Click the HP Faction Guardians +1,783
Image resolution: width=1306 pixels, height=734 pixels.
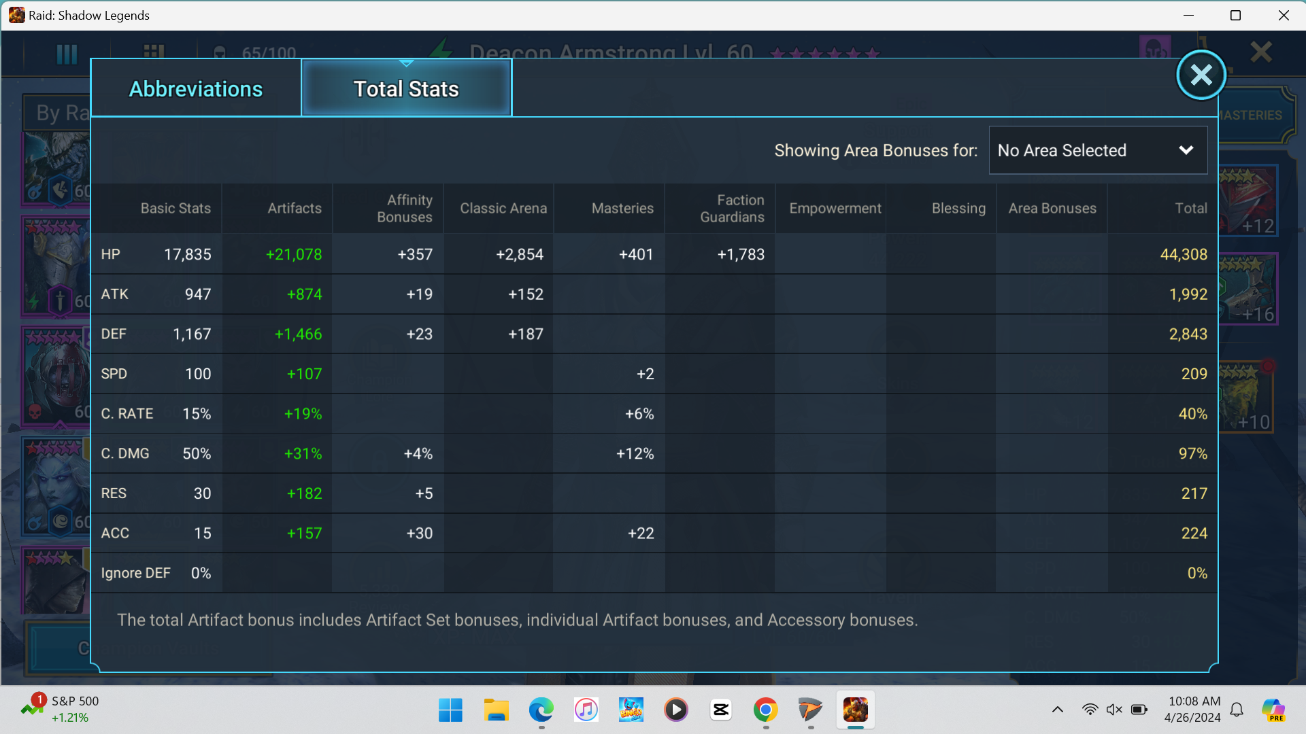740,254
